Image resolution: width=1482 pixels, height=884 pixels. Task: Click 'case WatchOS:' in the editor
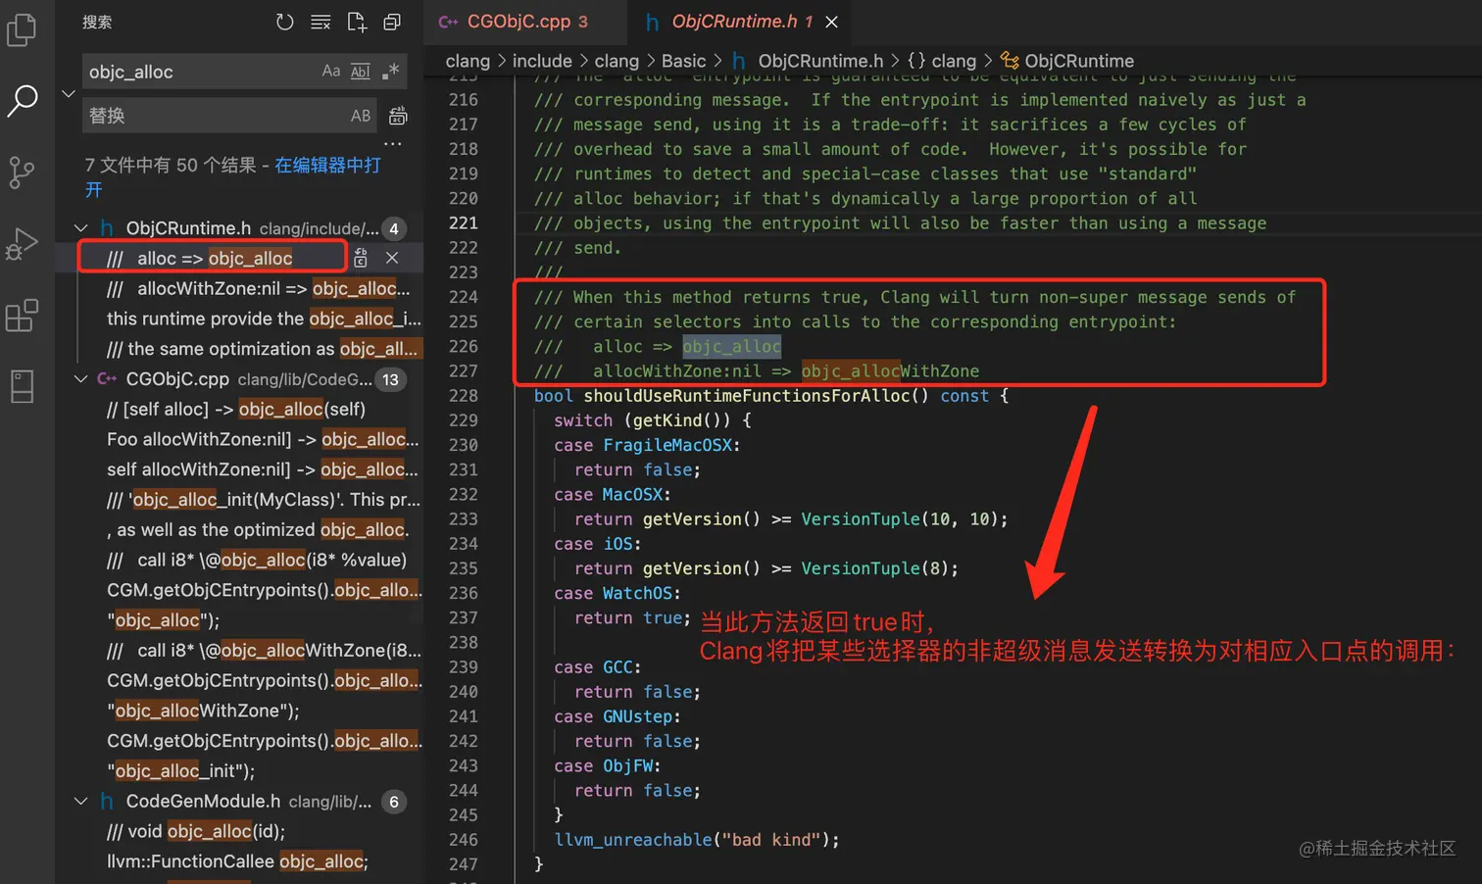coord(617,593)
